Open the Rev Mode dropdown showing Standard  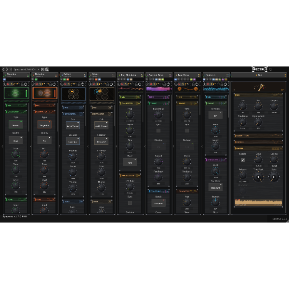pos(215,187)
